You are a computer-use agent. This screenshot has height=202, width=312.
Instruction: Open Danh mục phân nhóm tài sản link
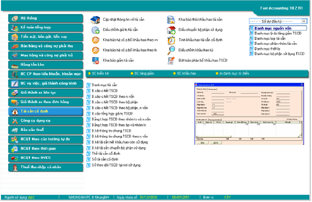276,44
